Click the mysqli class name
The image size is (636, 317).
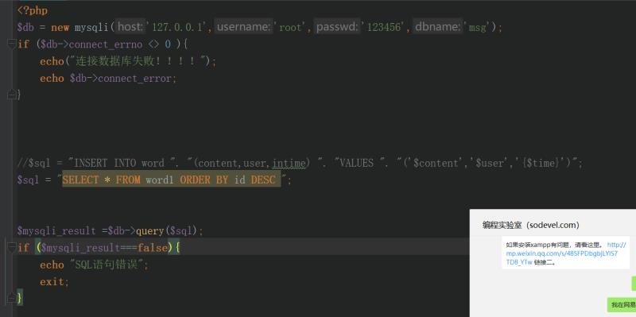91,28
